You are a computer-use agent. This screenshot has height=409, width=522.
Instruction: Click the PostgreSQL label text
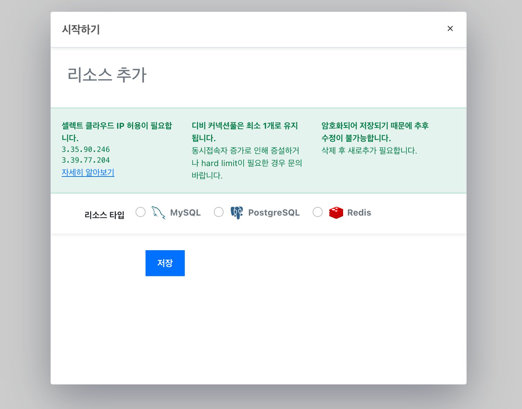(x=274, y=213)
